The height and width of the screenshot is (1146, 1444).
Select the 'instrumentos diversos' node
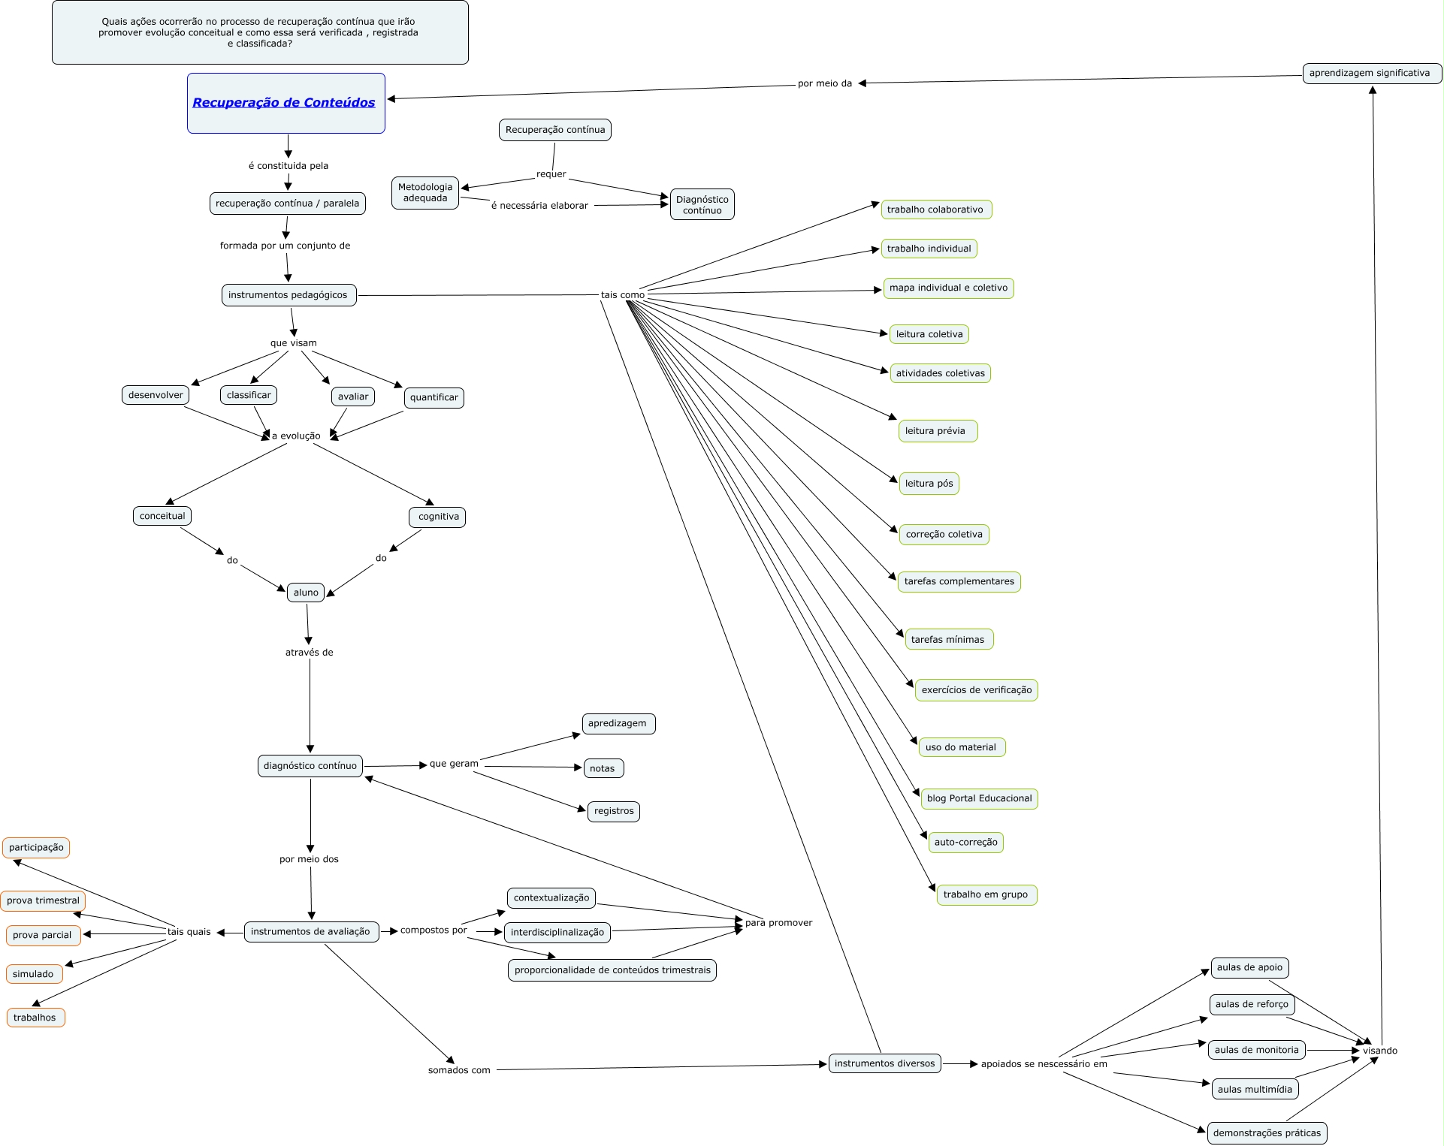coord(884,1063)
